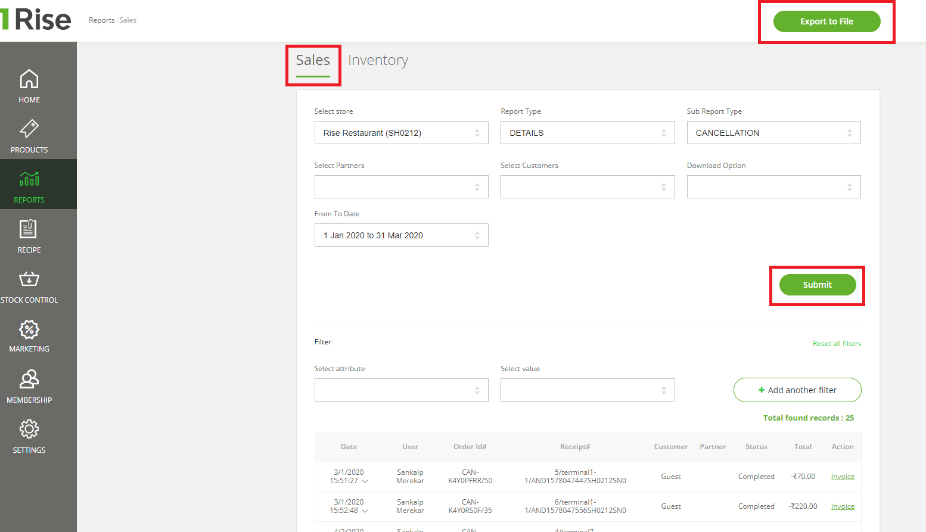Switch to the Inventory tab
The width and height of the screenshot is (926, 532).
378,60
